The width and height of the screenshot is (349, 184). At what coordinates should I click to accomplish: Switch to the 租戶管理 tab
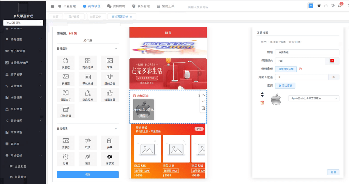[x=74, y=17]
